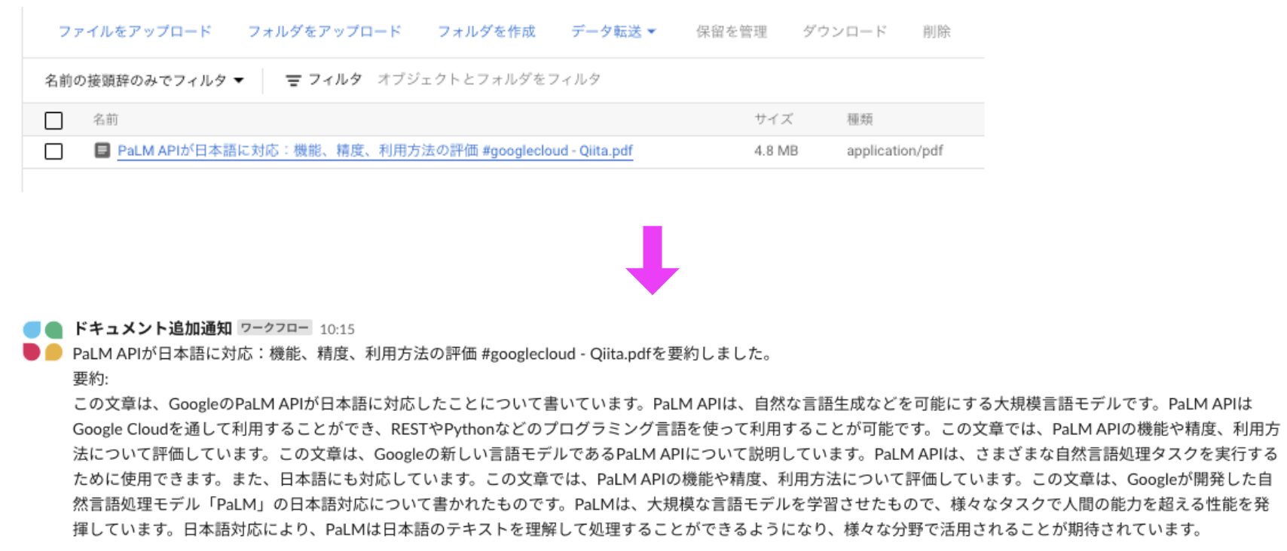Click フォルダを作成 button
This screenshot has height=551, width=1287.
click(487, 32)
